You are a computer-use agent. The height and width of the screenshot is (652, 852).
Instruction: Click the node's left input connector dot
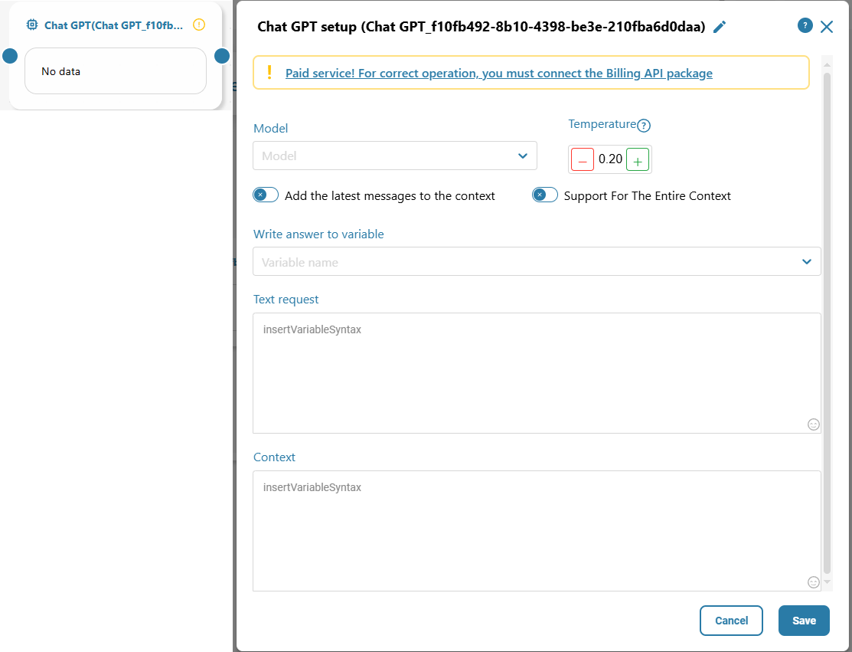pyautogui.click(x=10, y=56)
